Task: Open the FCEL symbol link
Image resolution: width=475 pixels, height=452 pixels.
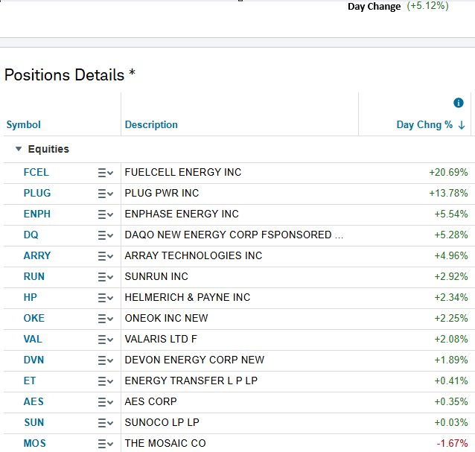Action: (36, 172)
